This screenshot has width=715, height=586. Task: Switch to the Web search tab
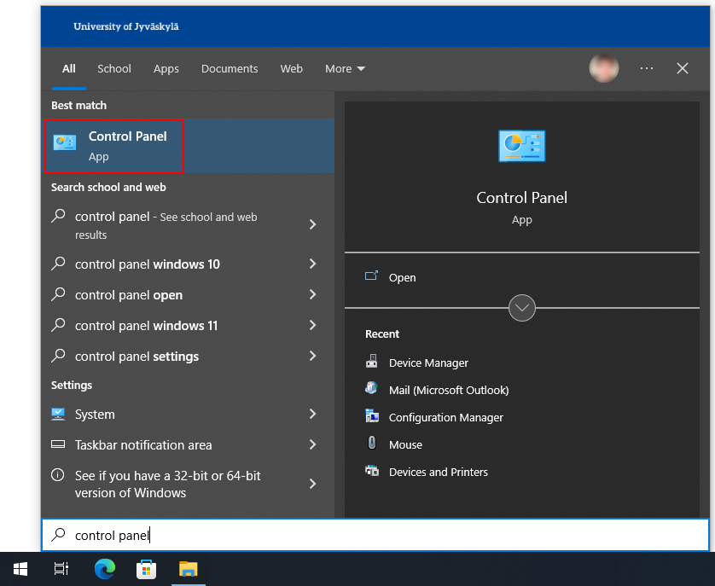[x=292, y=68]
